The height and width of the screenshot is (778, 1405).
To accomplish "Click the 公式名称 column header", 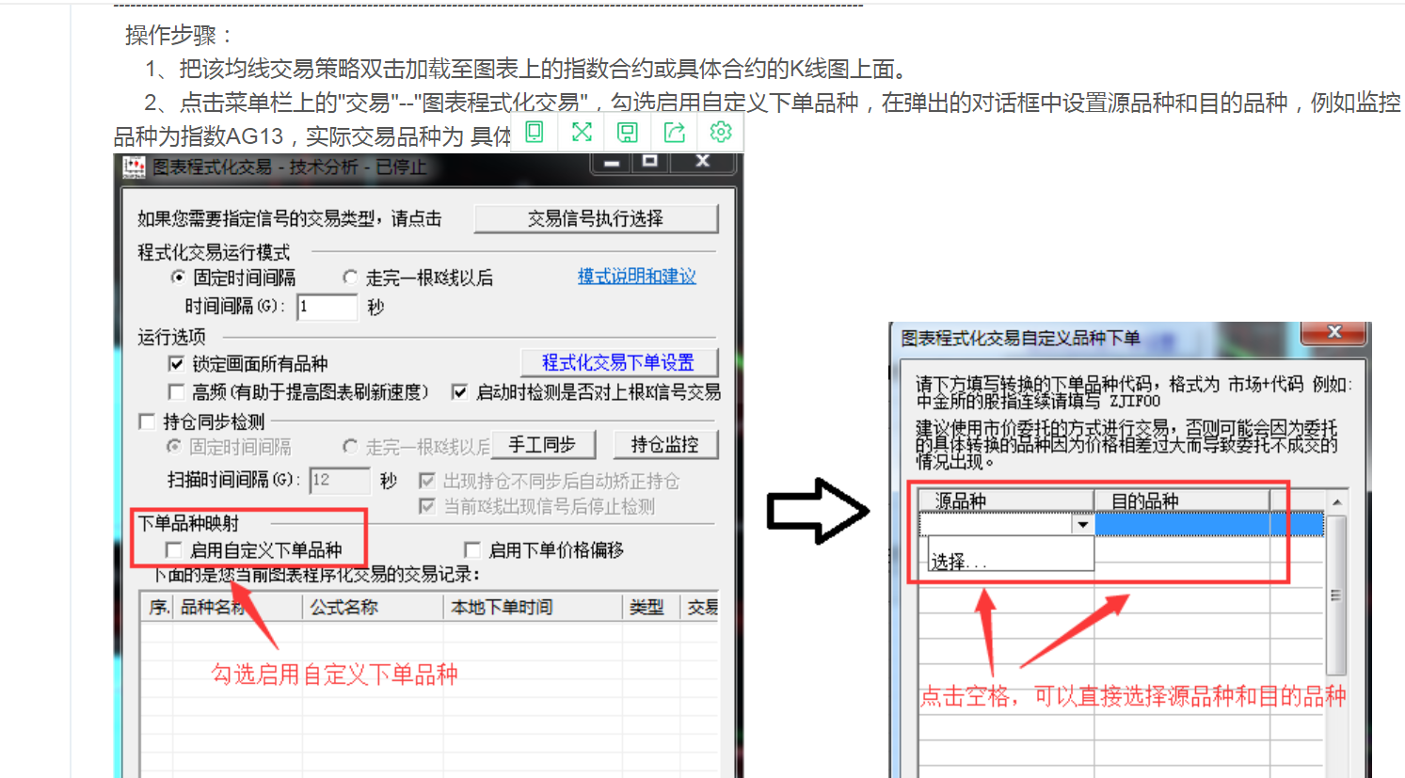I will coord(373,608).
